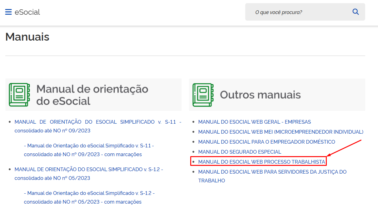Click the magnifying glass search icon
The height and width of the screenshot is (213, 378).
(x=356, y=12)
